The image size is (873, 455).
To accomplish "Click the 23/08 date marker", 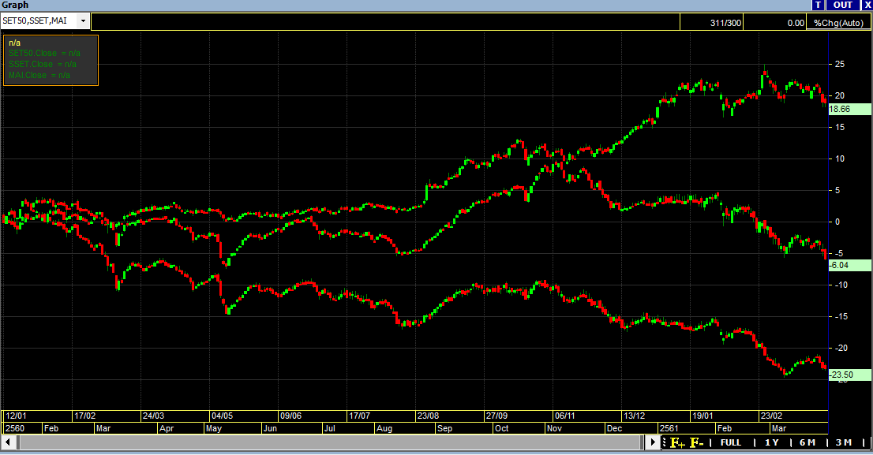I will point(428,416).
